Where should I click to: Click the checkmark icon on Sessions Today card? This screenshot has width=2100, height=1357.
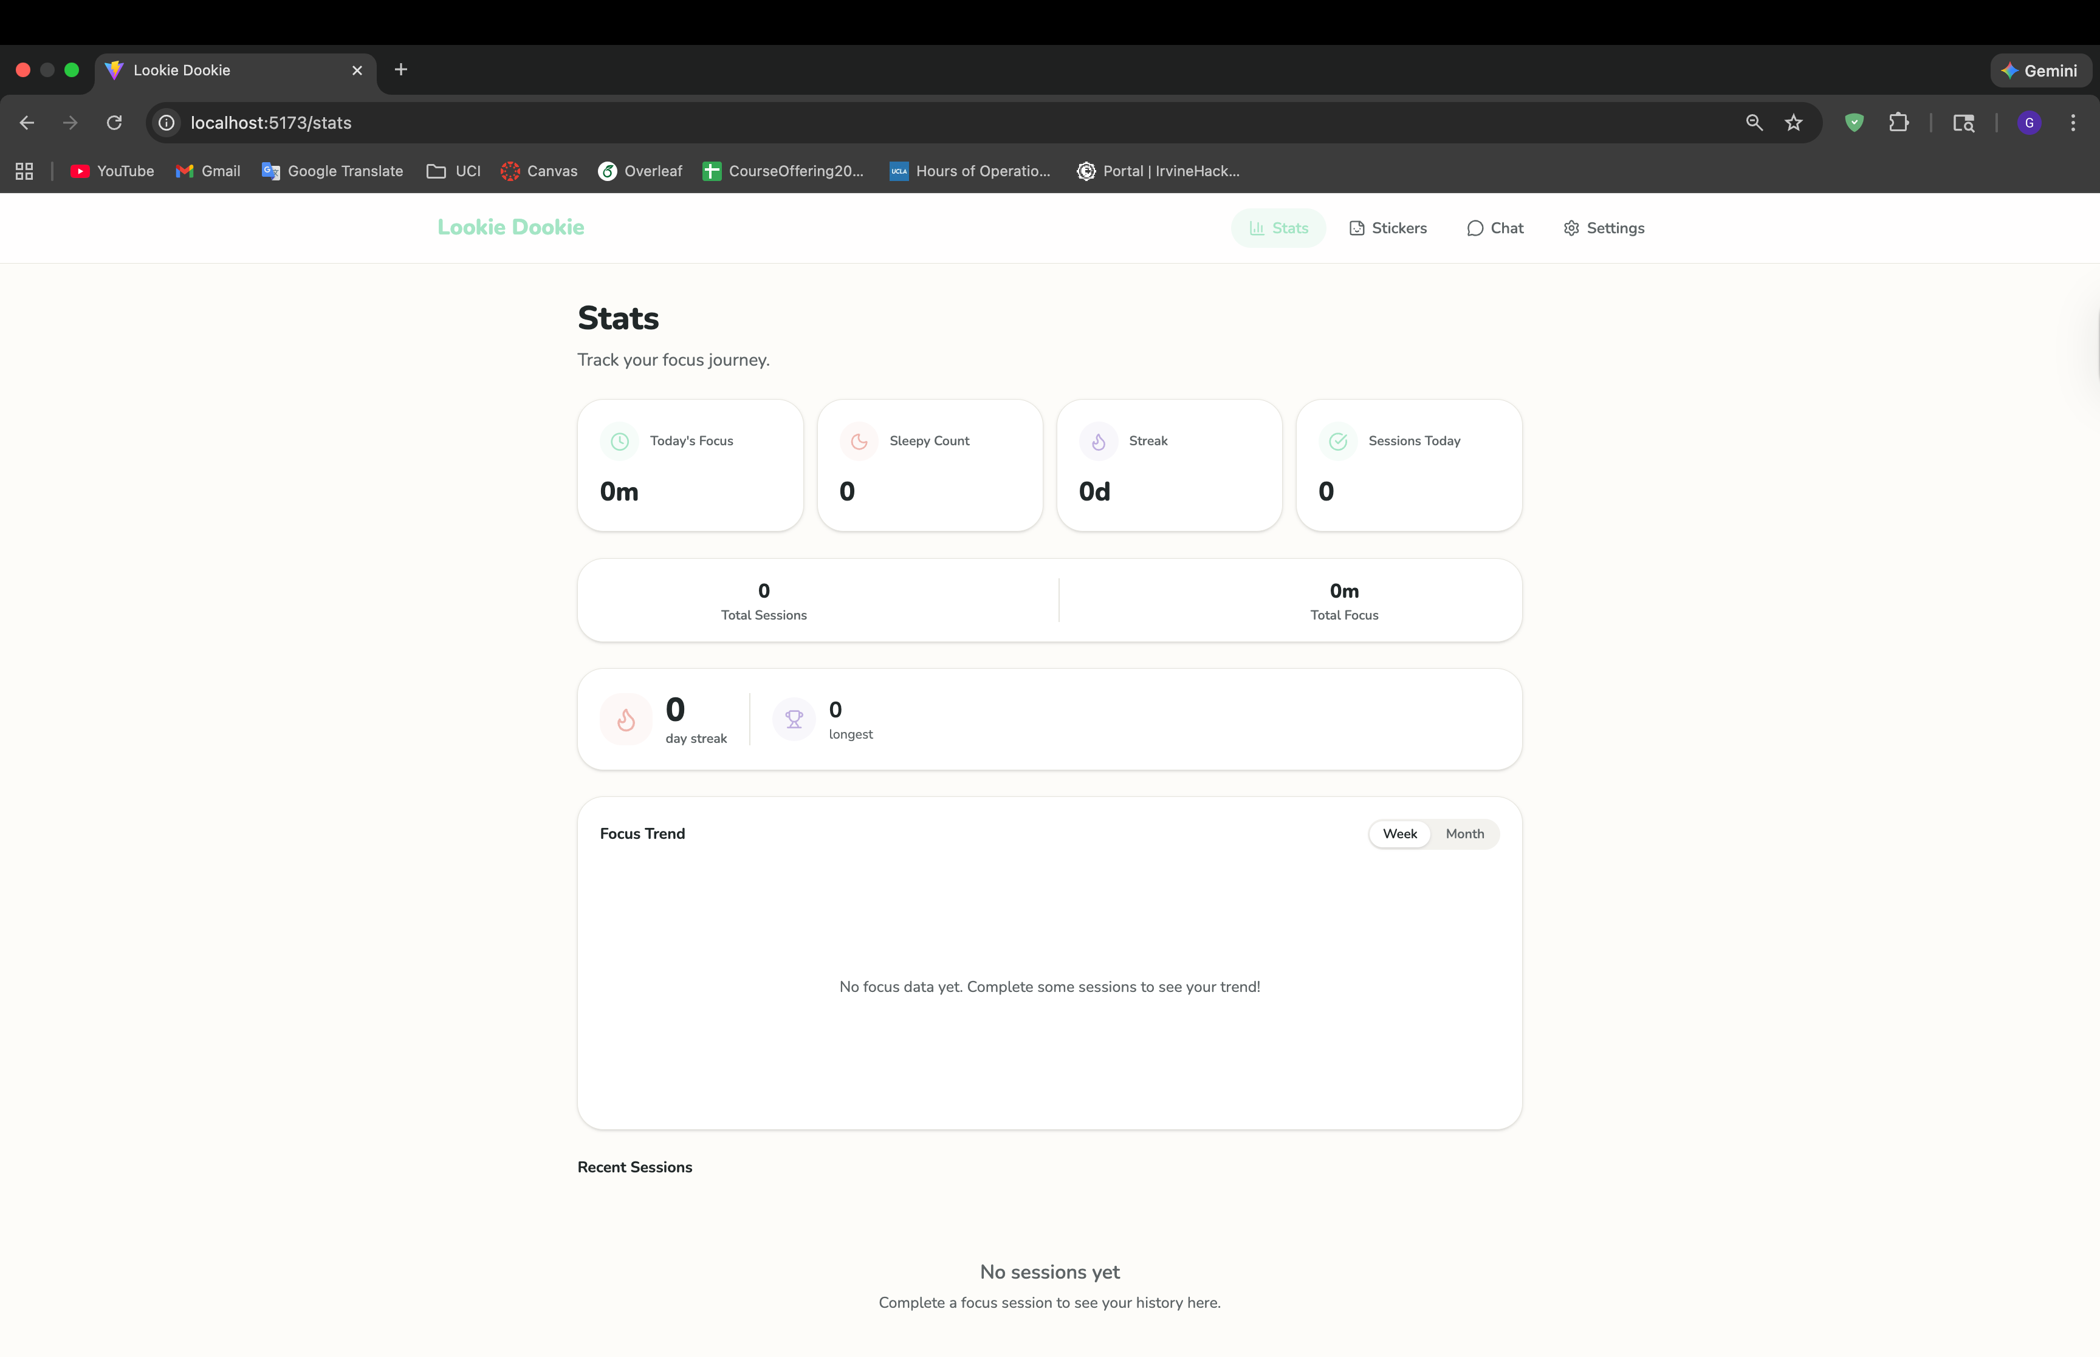point(1338,442)
